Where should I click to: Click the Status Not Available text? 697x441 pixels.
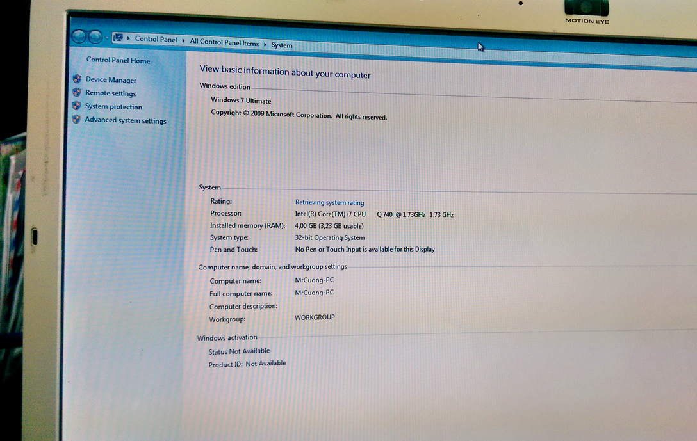[239, 351]
